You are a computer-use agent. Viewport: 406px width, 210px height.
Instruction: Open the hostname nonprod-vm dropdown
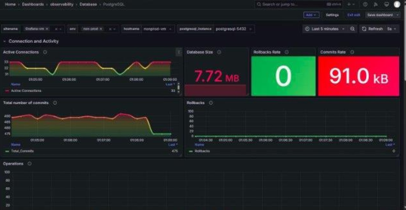157,29
